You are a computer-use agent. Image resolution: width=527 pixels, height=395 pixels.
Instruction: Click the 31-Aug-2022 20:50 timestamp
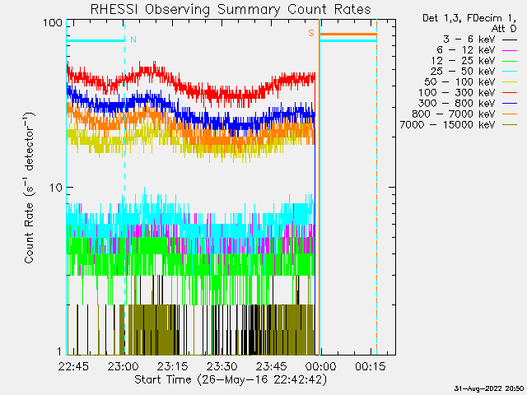[488, 388]
